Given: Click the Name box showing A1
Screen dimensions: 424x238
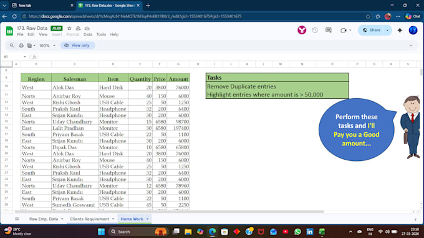Looking at the screenshot, I should [x=14, y=57].
